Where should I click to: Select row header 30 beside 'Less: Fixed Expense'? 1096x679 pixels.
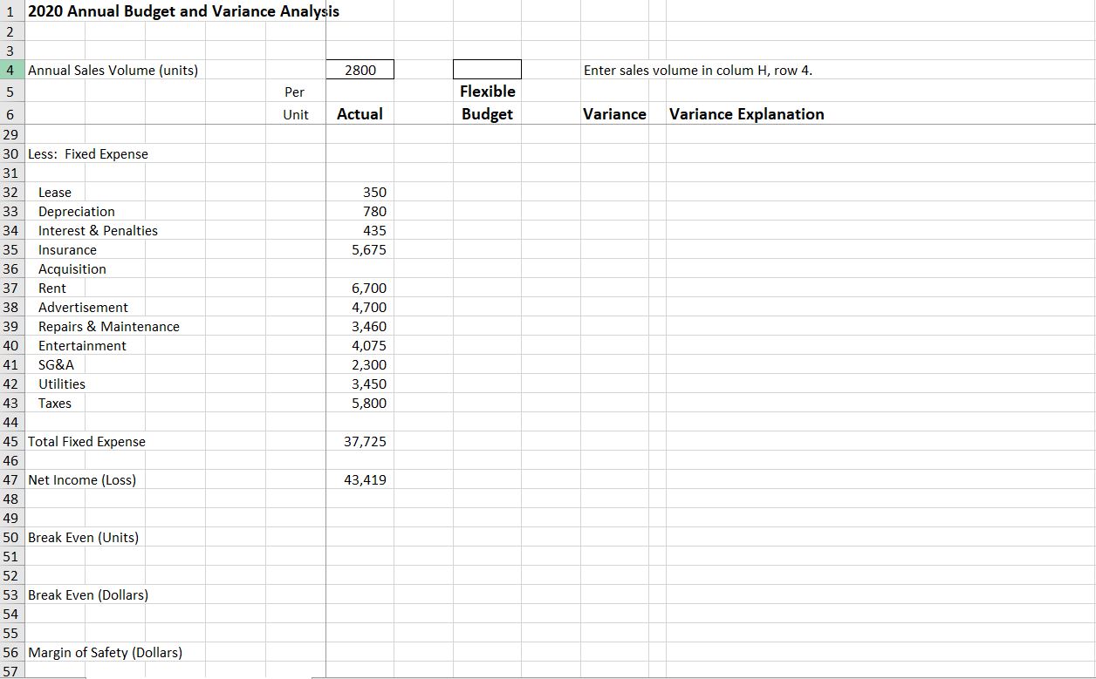tap(10, 153)
